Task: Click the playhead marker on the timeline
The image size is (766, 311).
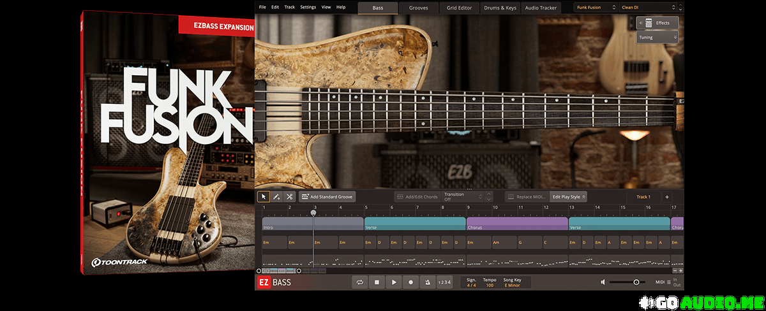Action: pos(313,212)
